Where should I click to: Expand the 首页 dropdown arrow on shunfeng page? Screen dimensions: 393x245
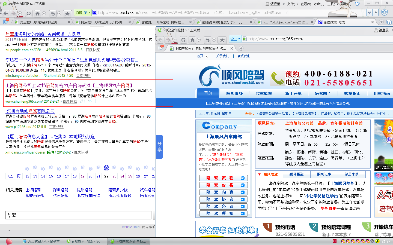pyautogui.click(x=206, y=56)
